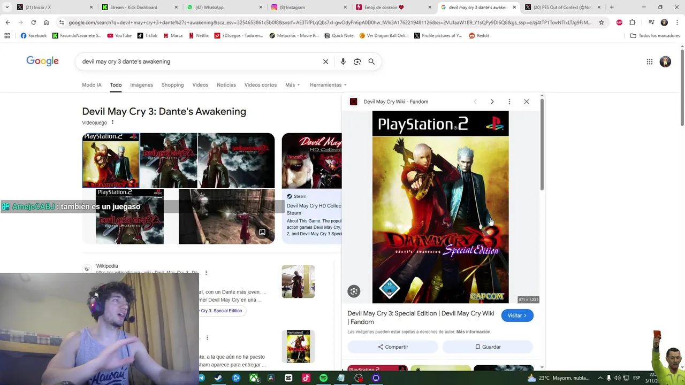This screenshot has width=685, height=385.
Task: Open the system tray overflow chevron
Action: pos(600,378)
